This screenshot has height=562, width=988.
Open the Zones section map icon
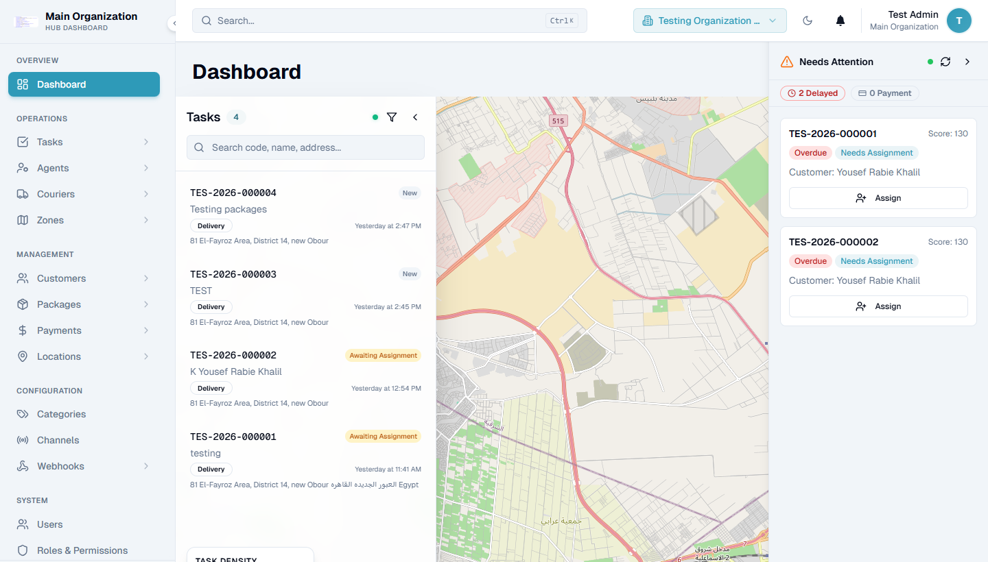[x=23, y=220]
